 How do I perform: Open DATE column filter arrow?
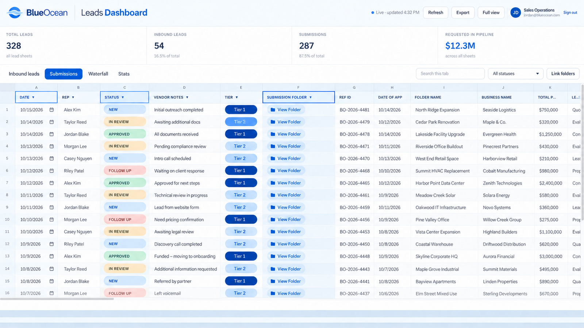click(33, 97)
